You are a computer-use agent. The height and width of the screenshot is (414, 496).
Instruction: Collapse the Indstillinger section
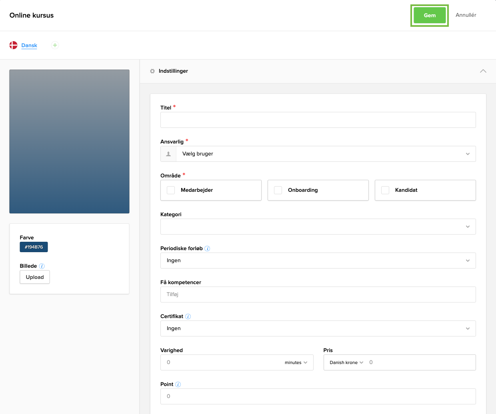483,71
